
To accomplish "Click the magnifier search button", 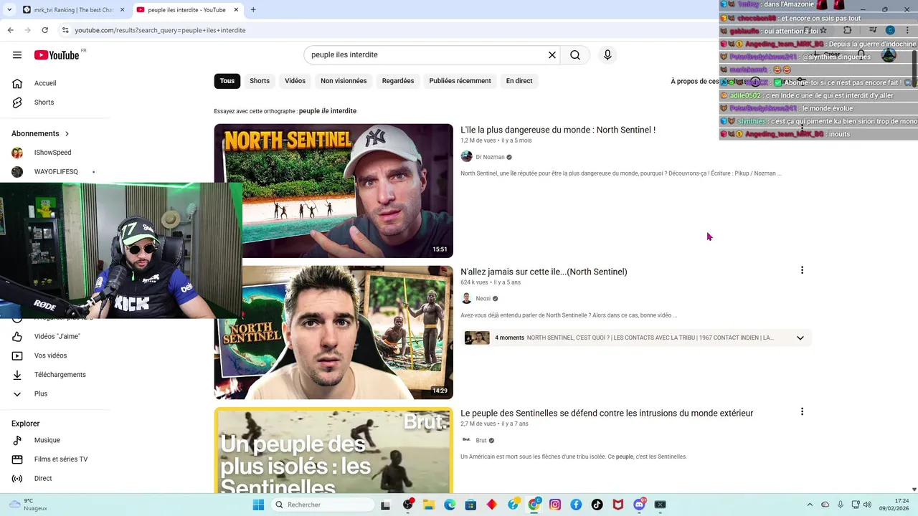I will 575,55.
